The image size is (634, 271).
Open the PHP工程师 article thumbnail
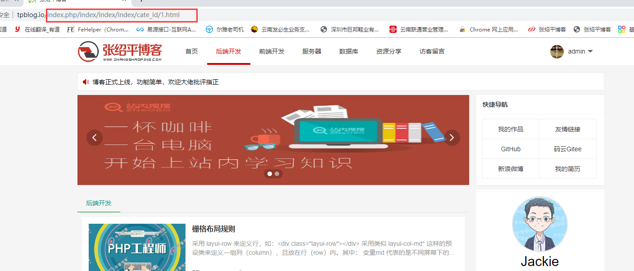(137, 247)
